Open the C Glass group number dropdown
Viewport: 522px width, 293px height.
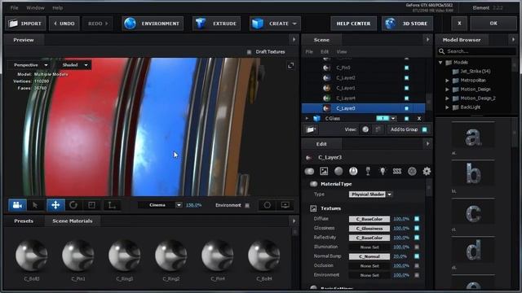pyautogui.click(x=393, y=118)
